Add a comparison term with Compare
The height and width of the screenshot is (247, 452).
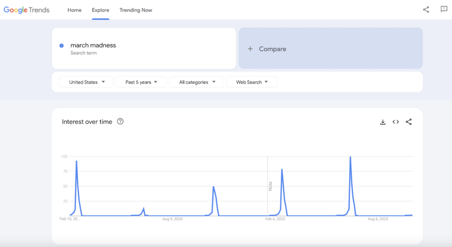click(x=331, y=49)
